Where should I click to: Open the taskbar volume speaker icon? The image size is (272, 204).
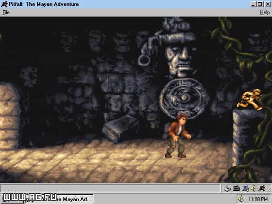[240, 199]
